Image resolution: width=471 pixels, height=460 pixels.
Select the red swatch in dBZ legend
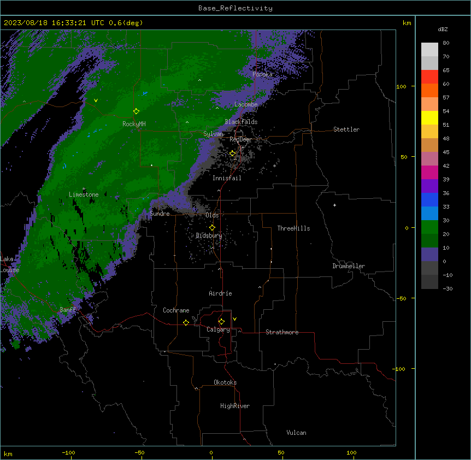(x=429, y=77)
